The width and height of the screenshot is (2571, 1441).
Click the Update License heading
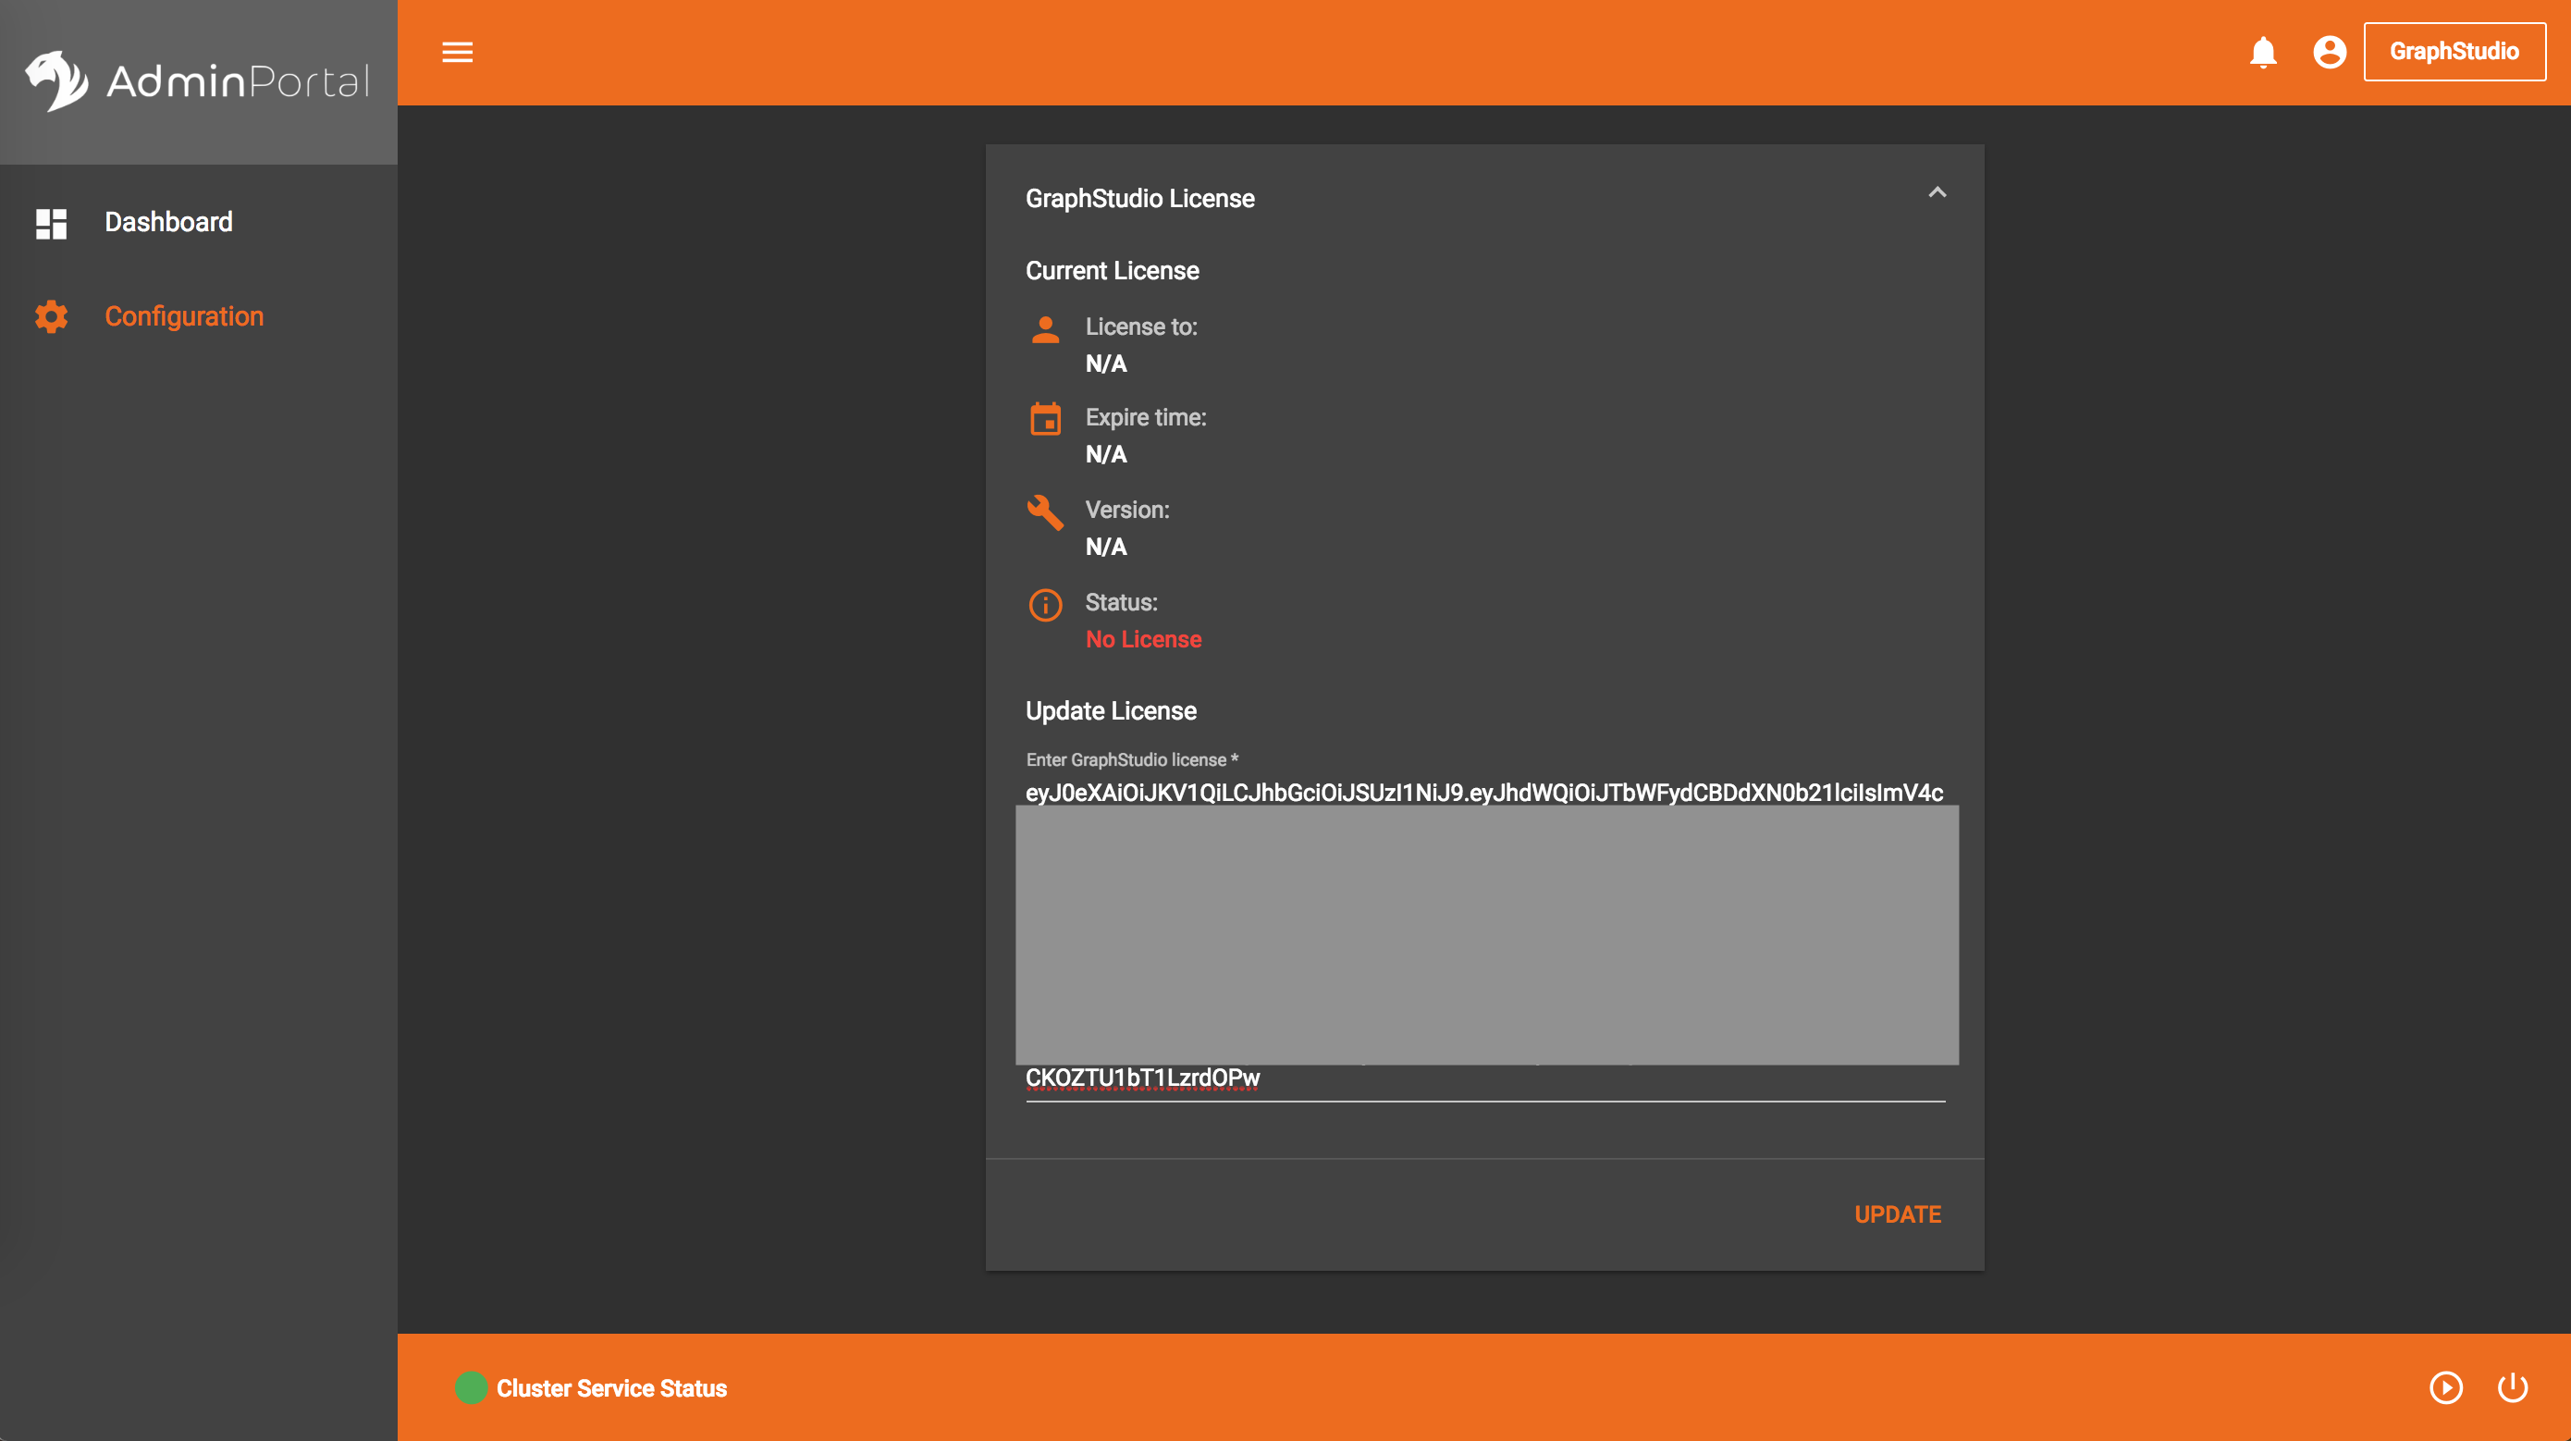pyautogui.click(x=1111, y=711)
